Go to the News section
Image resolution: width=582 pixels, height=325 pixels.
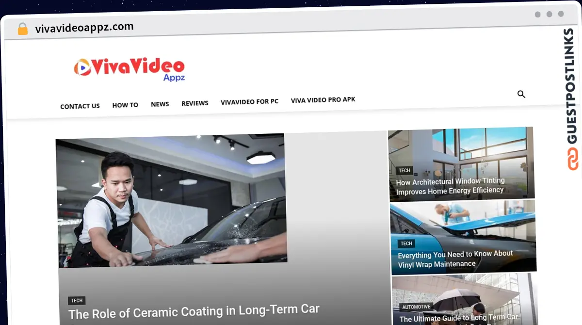click(160, 104)
